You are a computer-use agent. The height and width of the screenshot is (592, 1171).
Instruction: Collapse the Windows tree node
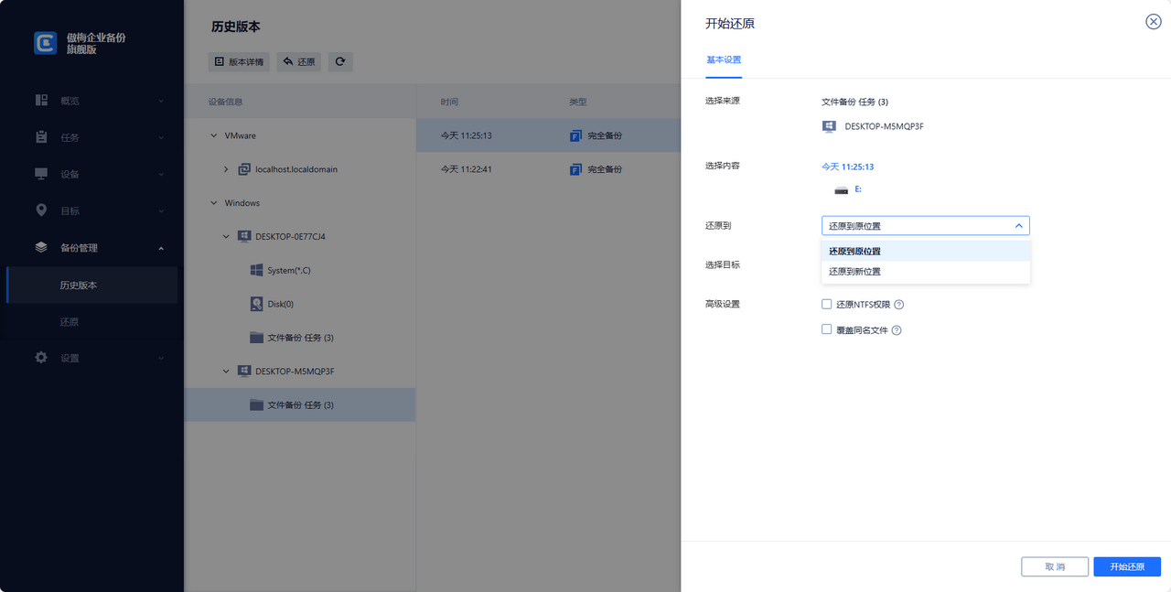tap(213, 203)
